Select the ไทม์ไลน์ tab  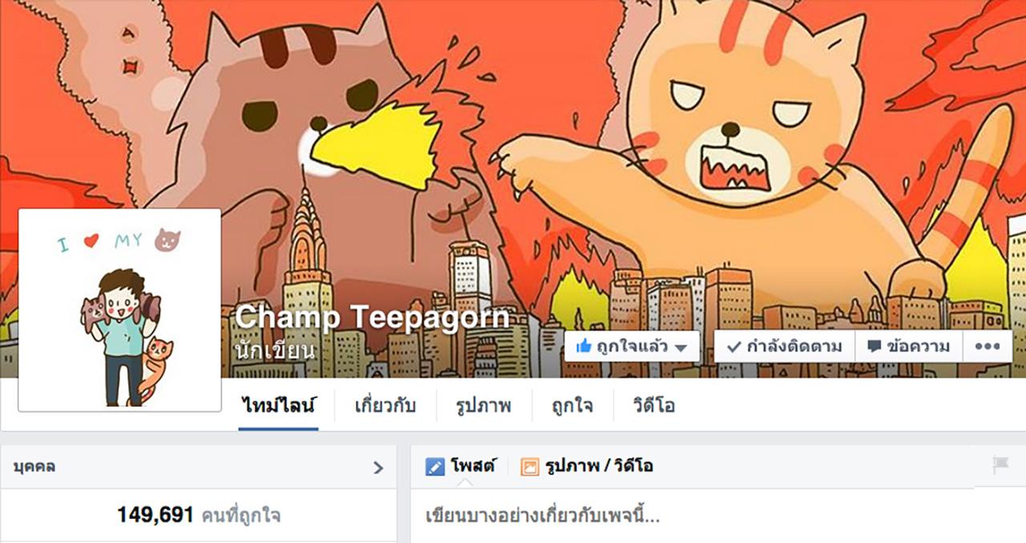point(279,405)
